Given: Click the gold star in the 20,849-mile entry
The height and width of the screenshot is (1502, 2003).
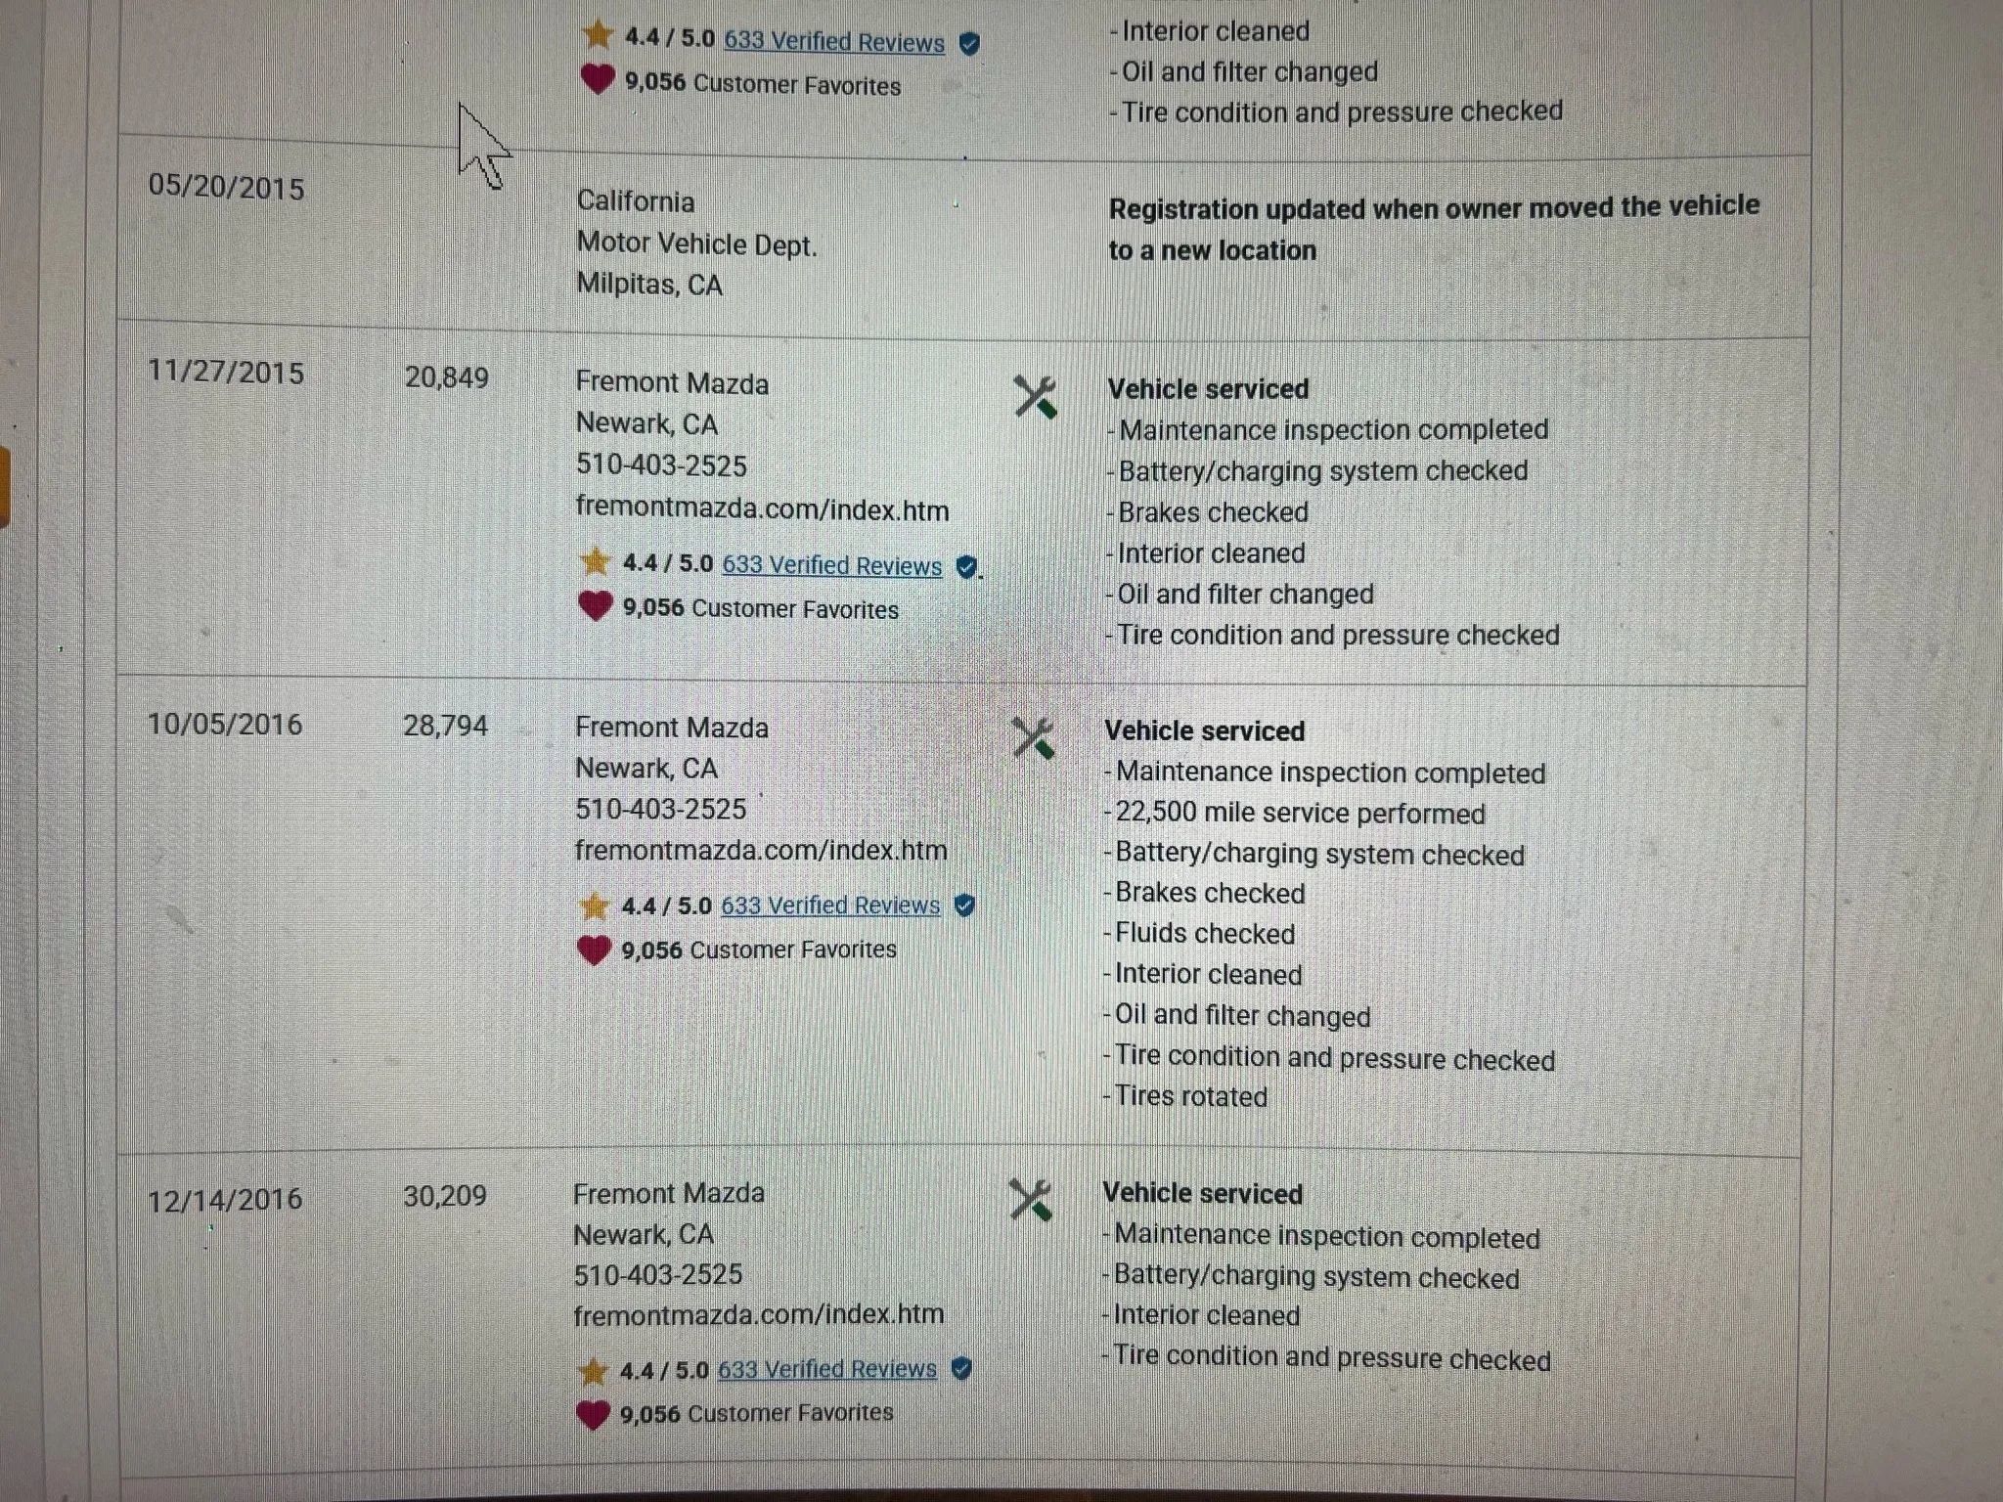Looking at the screenshot, I should (x=595, y=562).
